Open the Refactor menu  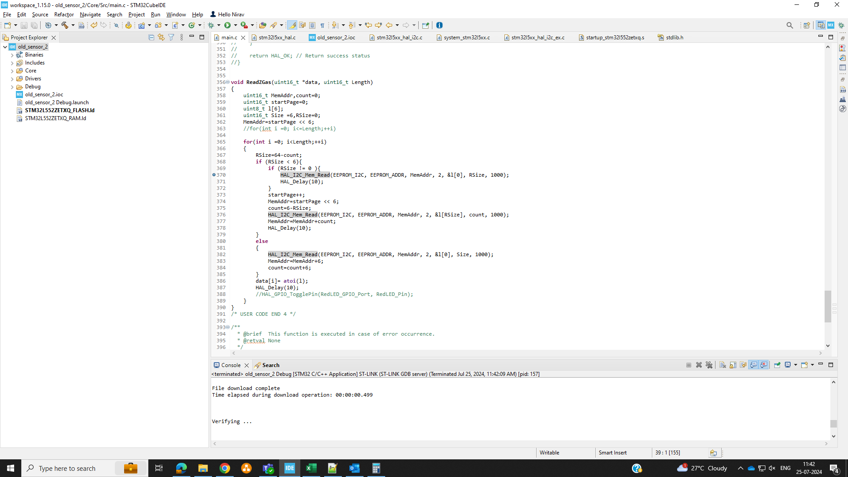64,15
